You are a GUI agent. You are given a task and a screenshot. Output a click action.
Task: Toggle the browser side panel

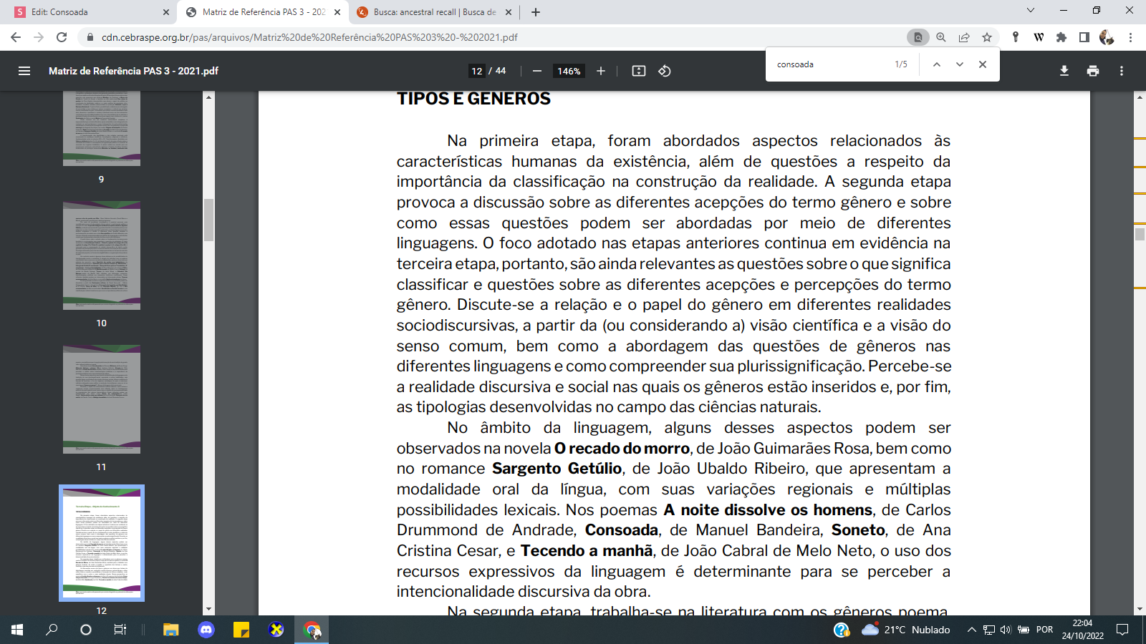(1084, 37)
